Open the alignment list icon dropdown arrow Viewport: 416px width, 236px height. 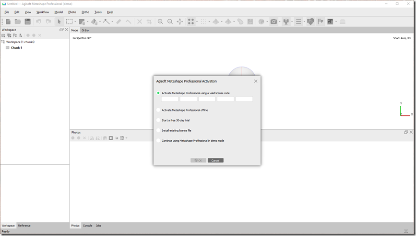(304, 22)
